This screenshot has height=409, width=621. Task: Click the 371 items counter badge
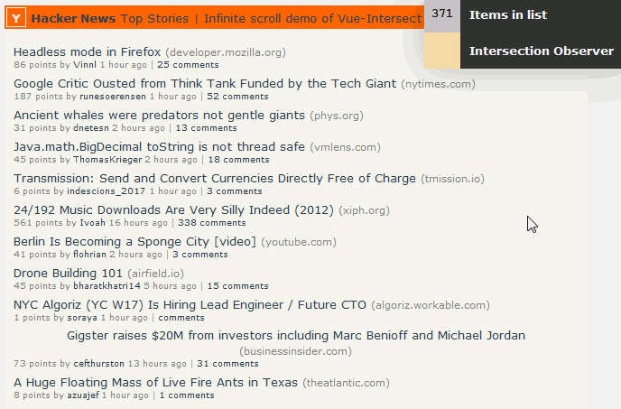pos(442,14)
